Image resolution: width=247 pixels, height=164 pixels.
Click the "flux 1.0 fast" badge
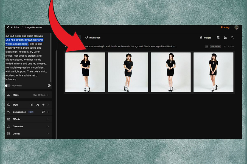coord(215,46)
